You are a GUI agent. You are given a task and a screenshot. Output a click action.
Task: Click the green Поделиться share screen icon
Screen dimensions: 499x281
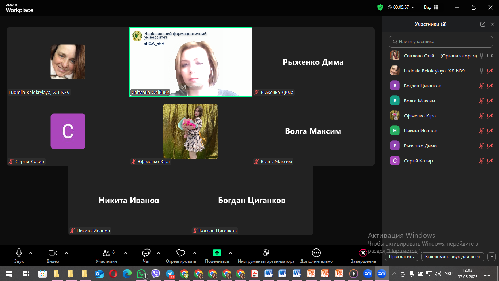point(217,253)
